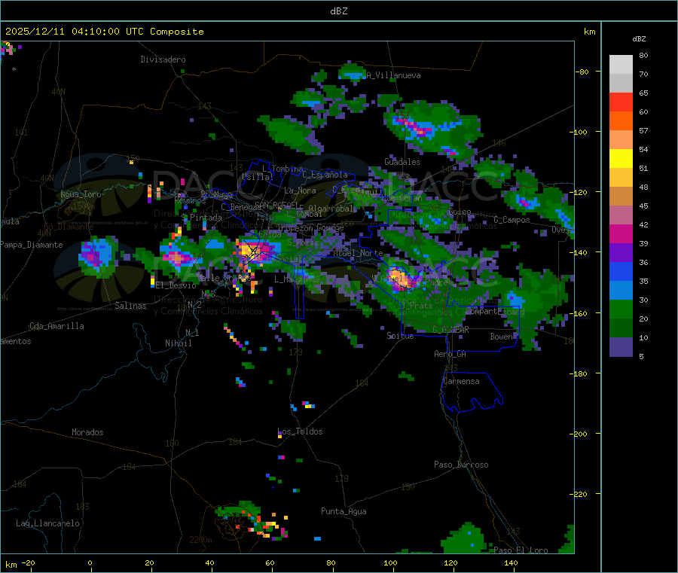Select the -220 km y-axis tick label
The image size is (678, 573).
coord(578,495)
